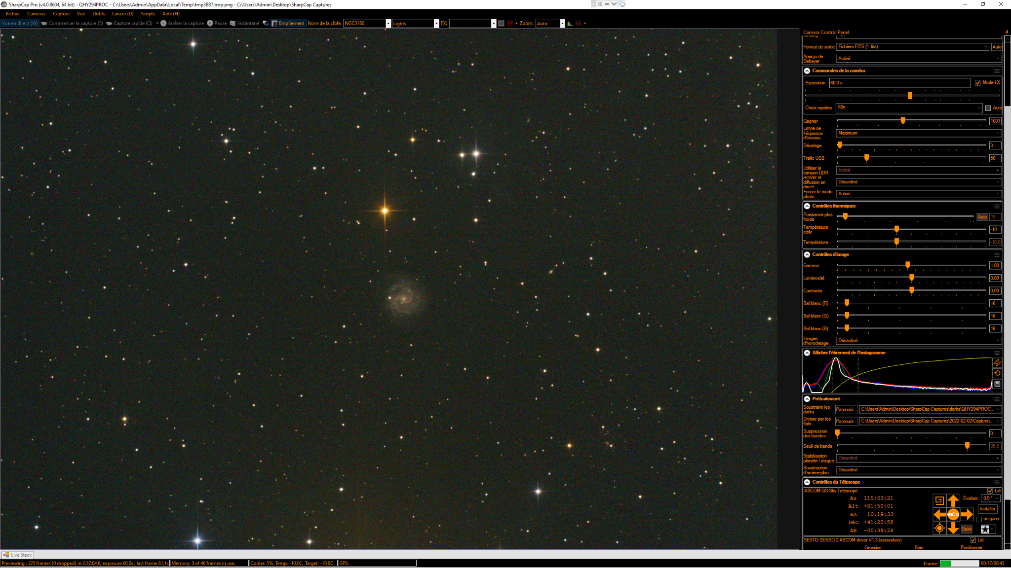Save histogram stretch settings with the floppy disk icon
Image resolution: width=1011 pixels, height=568 pixels.
tap(997, 384)
